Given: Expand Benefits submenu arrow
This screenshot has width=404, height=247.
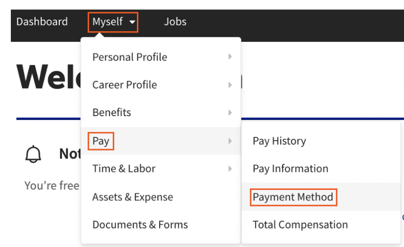Looking at the screenshot, I should pos(230,113).
